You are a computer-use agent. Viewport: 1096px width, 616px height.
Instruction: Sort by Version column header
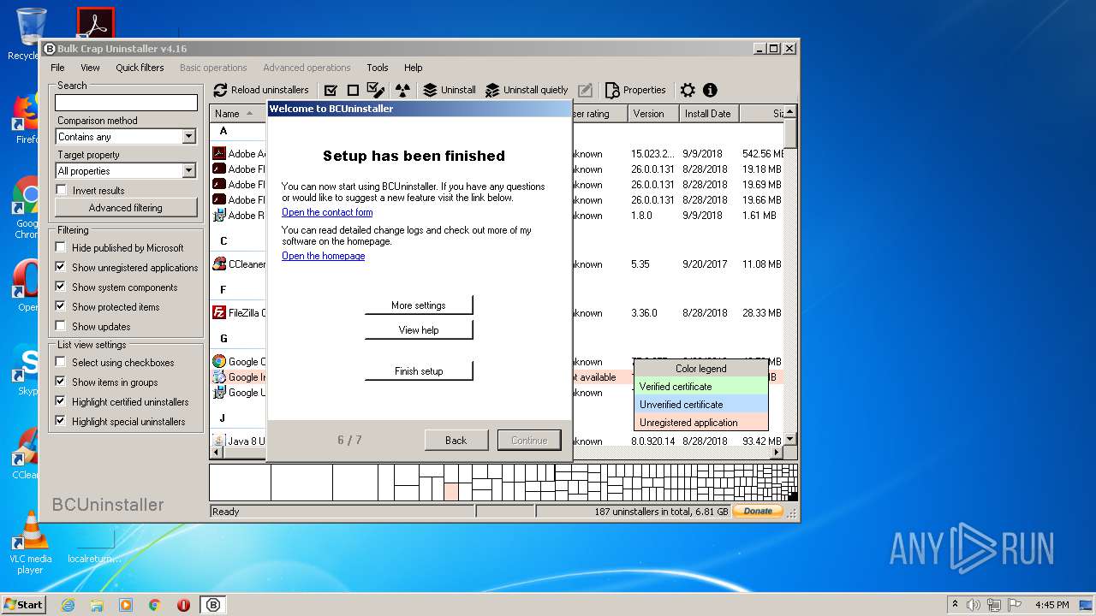tap(653, 113)
